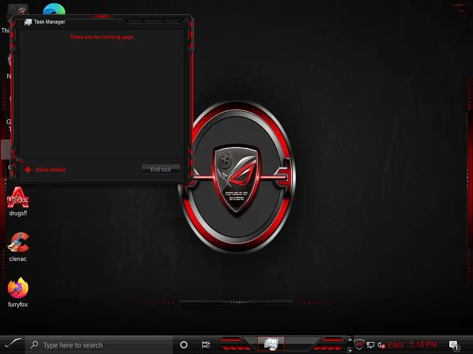Click the search magnifier icon in taskbar
The image size is (473, 354).
coord(34,345)
